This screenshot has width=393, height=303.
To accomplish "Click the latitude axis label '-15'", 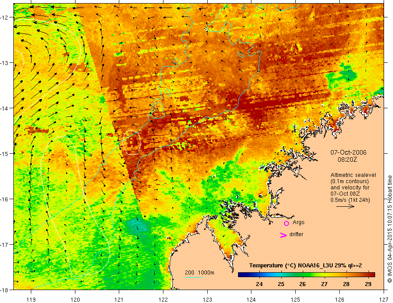I will point(4,153).
